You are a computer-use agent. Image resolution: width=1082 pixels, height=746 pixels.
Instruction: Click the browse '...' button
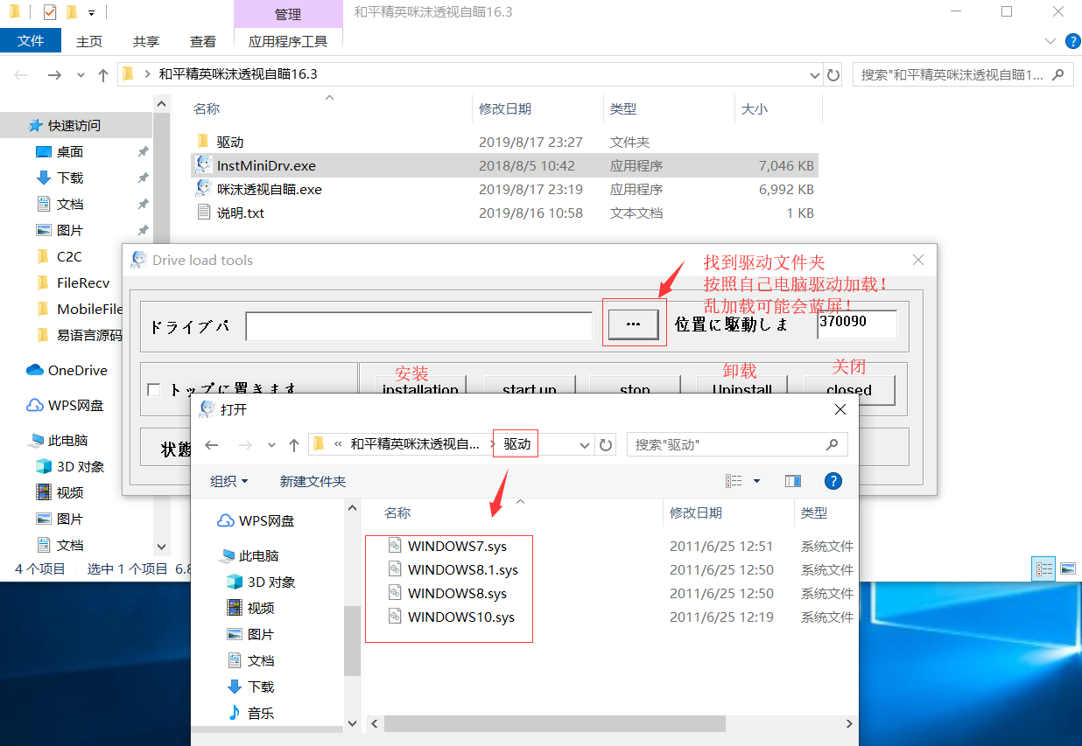tap(634, 324)
